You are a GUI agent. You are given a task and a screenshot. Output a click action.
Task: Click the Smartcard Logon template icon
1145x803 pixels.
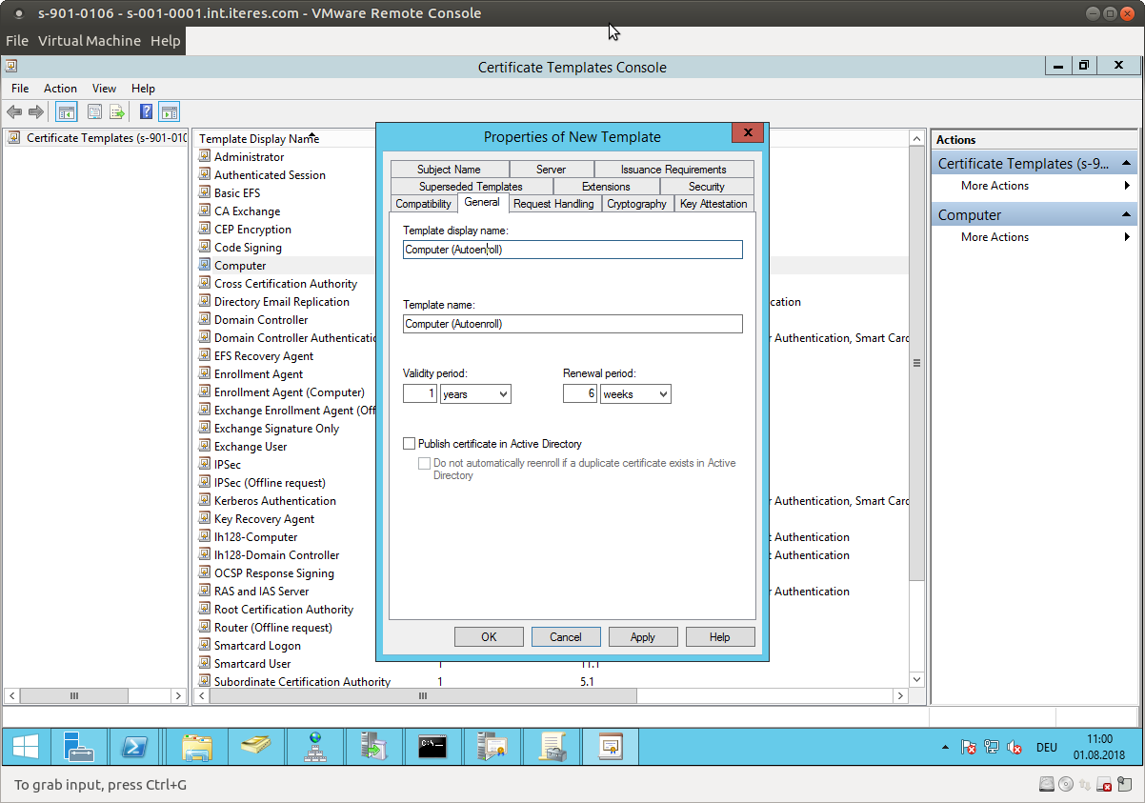[205, 645]
